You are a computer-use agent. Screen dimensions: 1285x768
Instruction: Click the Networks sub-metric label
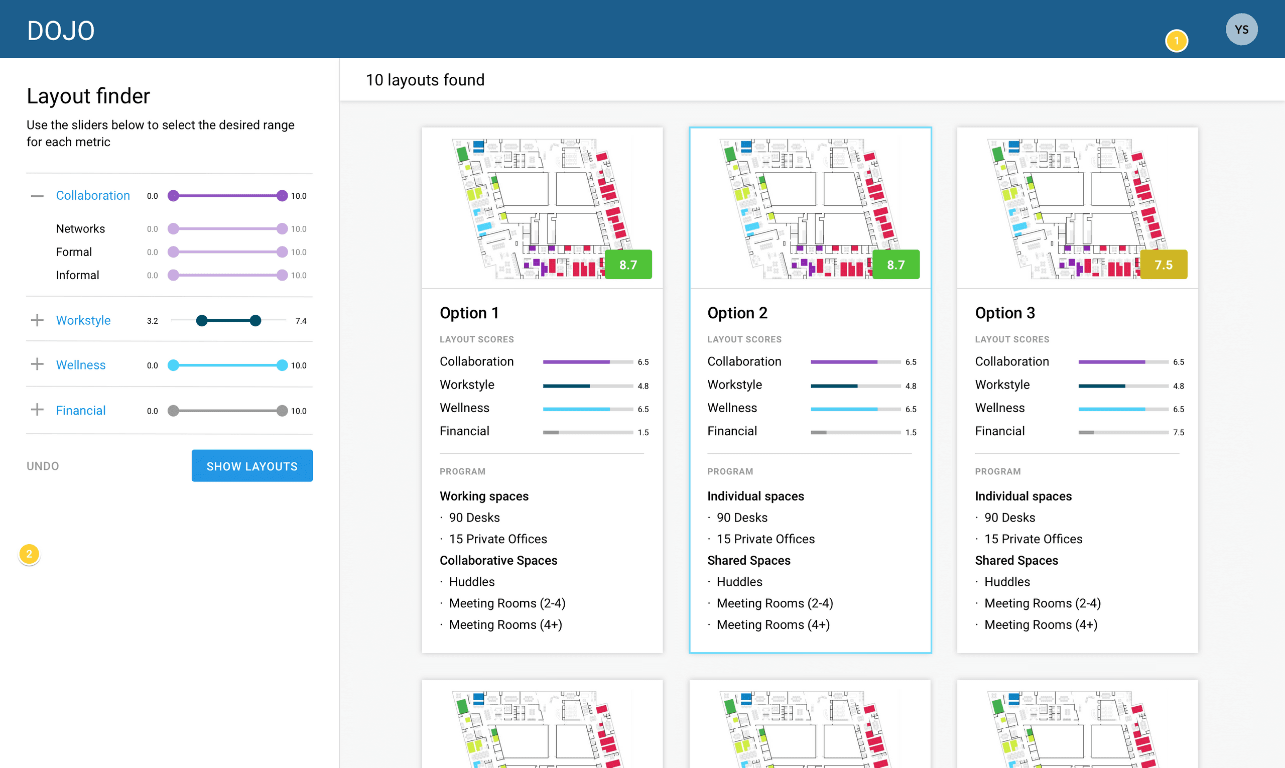[80, 229]
